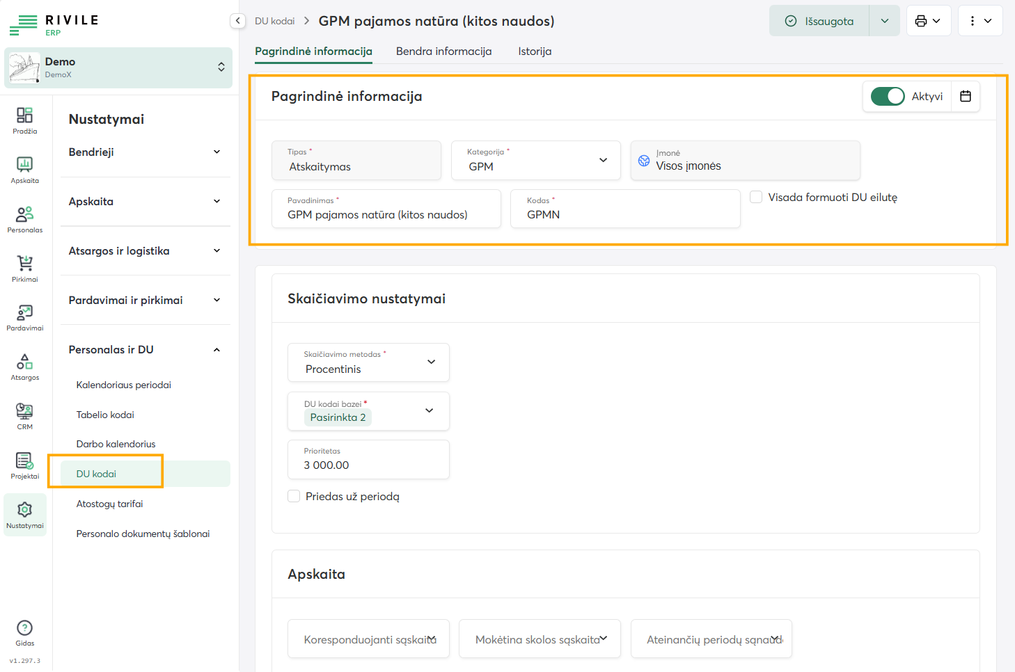Open the Gidas help icon

pyautogui.click(x=24, y=633)
